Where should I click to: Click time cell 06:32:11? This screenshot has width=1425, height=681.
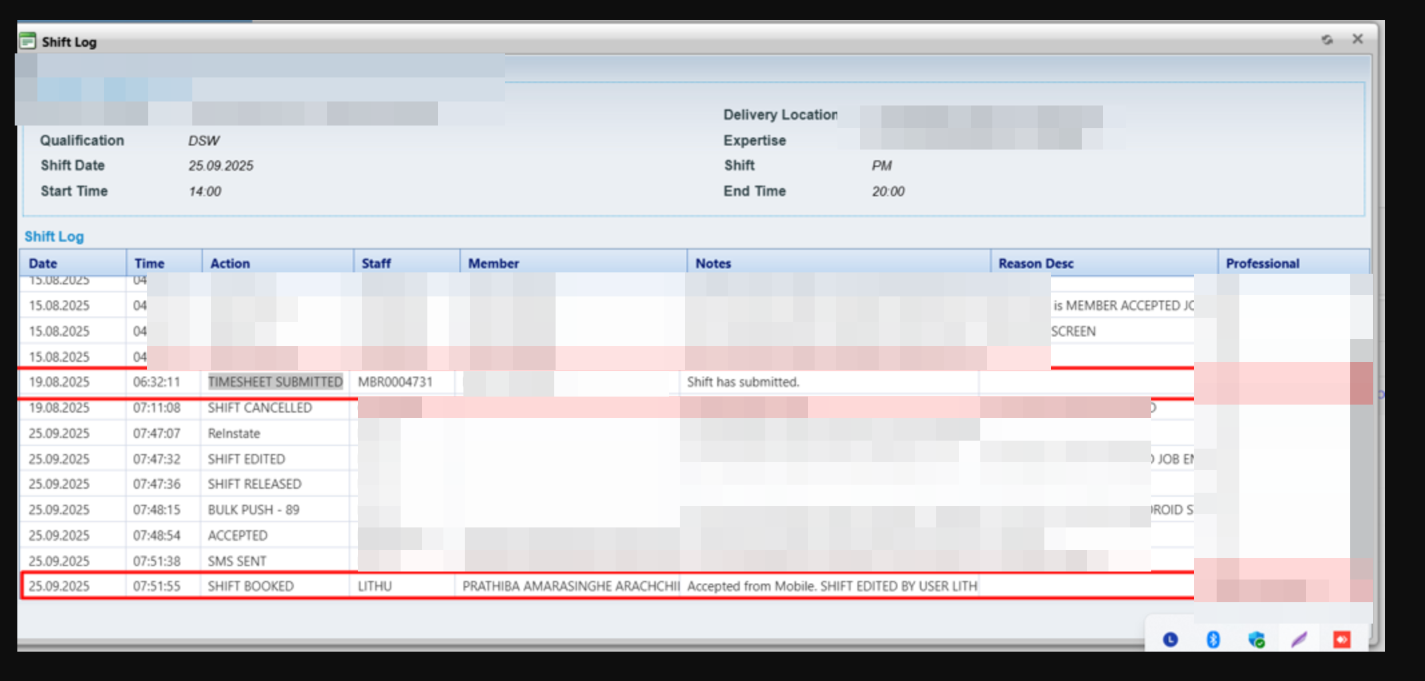[x=156, y=382]
